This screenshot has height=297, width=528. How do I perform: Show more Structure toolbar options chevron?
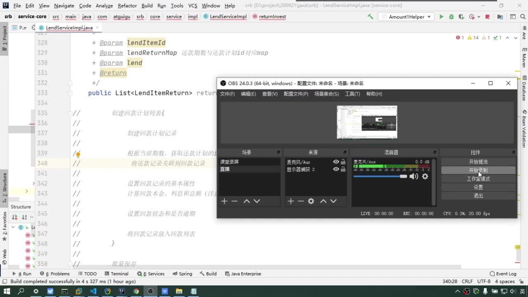[x=32, y=217]
